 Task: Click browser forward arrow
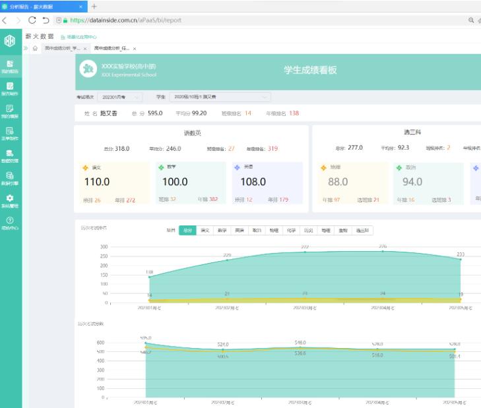tap(18, 20)
